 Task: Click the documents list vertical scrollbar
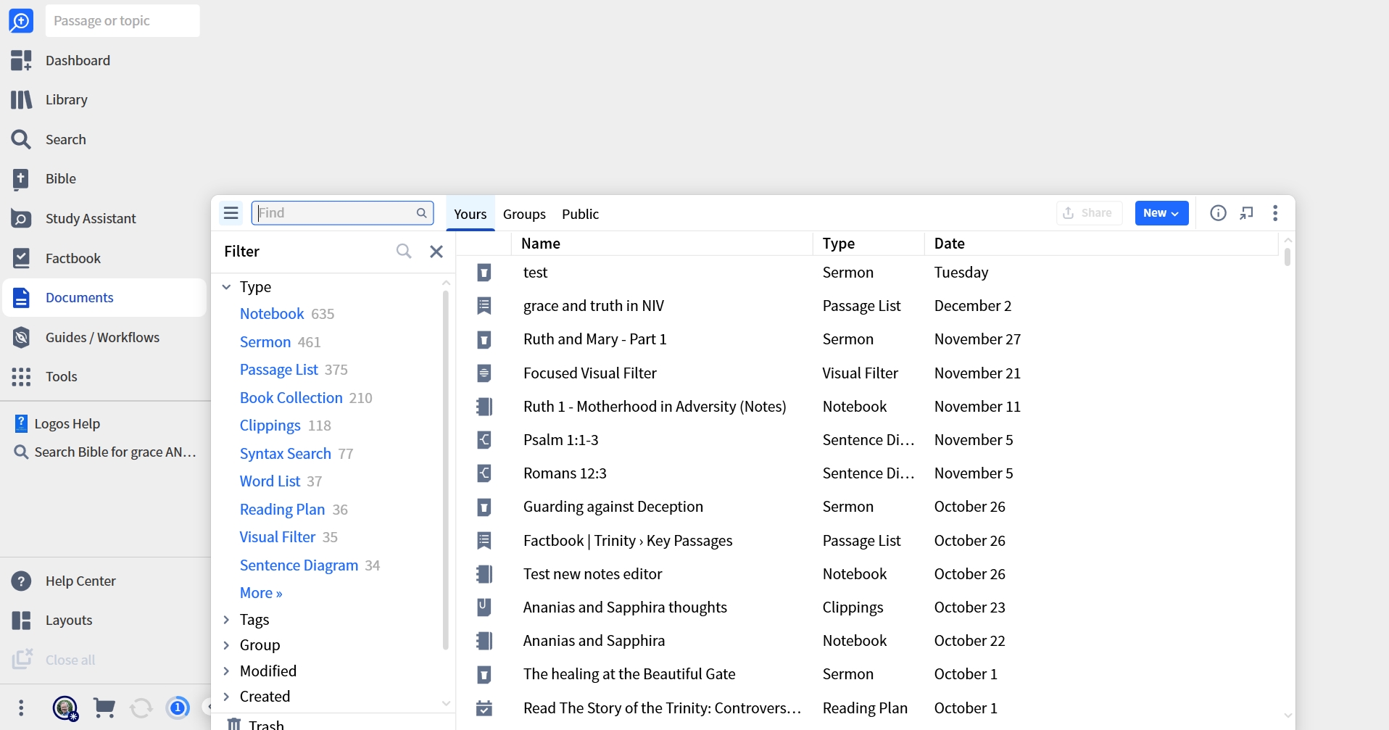[1288, 257]
